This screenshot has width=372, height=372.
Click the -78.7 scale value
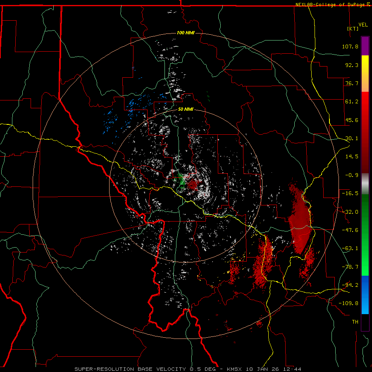(350, 267)
